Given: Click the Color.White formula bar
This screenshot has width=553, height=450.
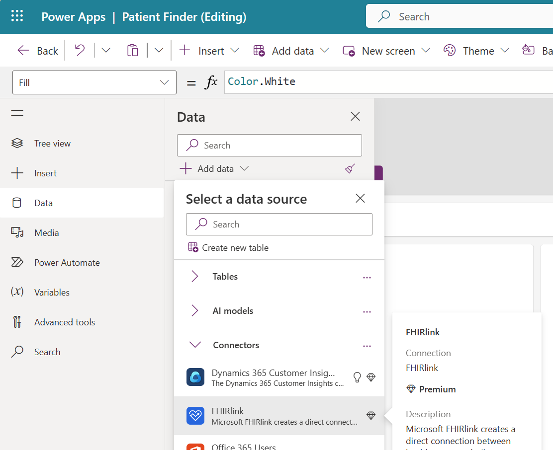Looking at the screenshot, I should (389, 82).
